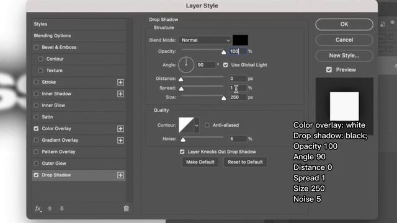Enable Anti-aliased checkbox

pos(207,125)
